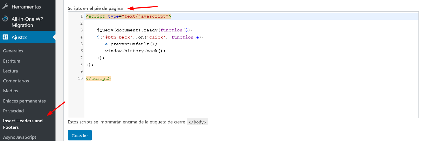Click the line 8 closing '});' code
The height and width of the screenshot is (141, 423).
pyautogui.click(x=89, y=65)
